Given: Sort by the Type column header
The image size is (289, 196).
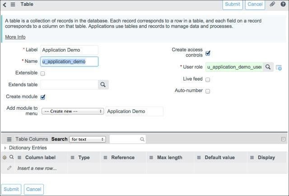Looking at the screenshot, I should 84,158.
